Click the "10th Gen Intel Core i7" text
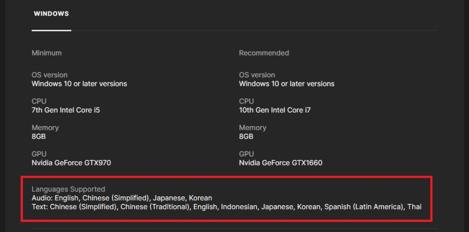469x232 pixels. click(275, 110)
